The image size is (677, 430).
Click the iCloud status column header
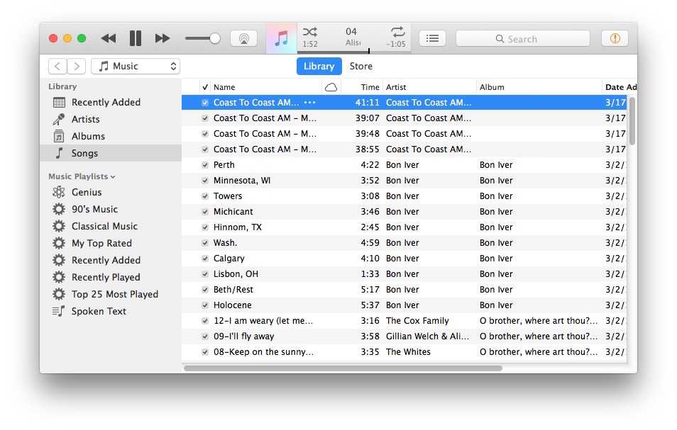(x=331, y=87)
